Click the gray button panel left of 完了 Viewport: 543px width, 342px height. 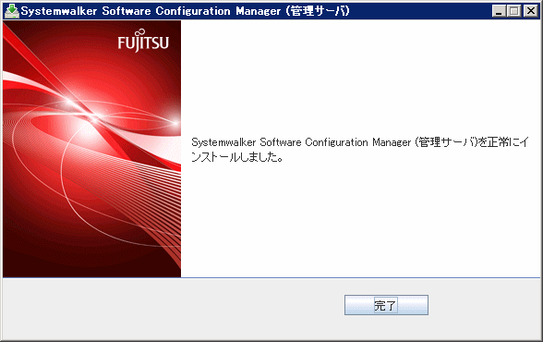(x=174, y=307)
